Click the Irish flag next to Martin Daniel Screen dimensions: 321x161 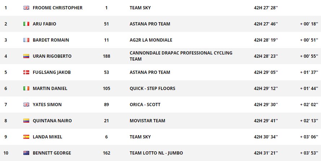[x=26, y=89]
